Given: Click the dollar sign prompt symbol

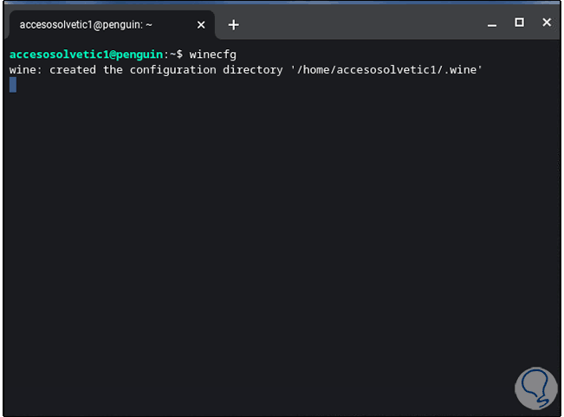Looking at the screenshot, I should point(179,55).
